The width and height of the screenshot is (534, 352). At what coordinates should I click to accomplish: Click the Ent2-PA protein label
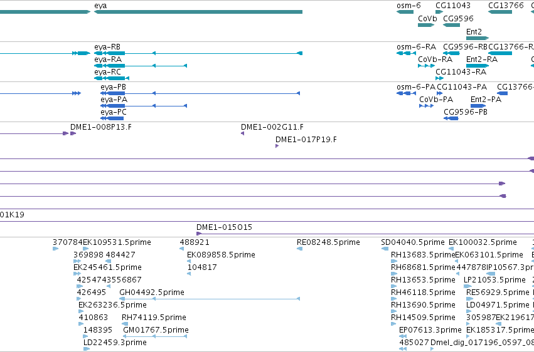(486, 100)
